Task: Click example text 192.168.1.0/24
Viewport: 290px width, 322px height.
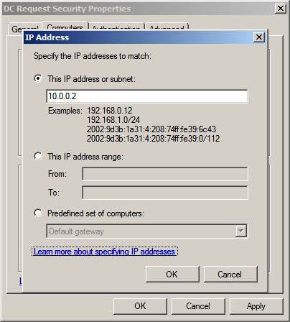Action: coord(113,120)
